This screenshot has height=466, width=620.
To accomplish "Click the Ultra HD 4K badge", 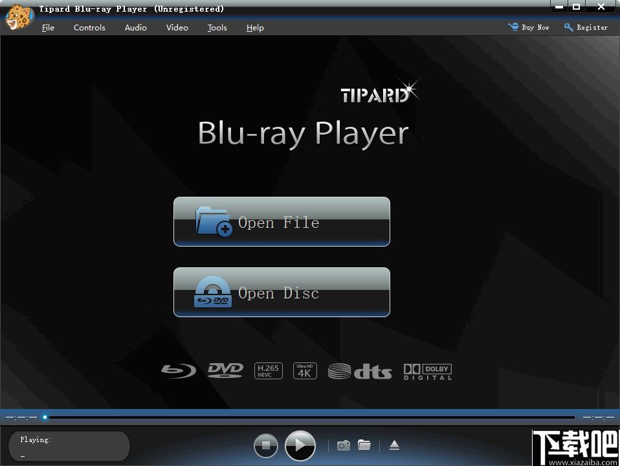I will 305,371.
